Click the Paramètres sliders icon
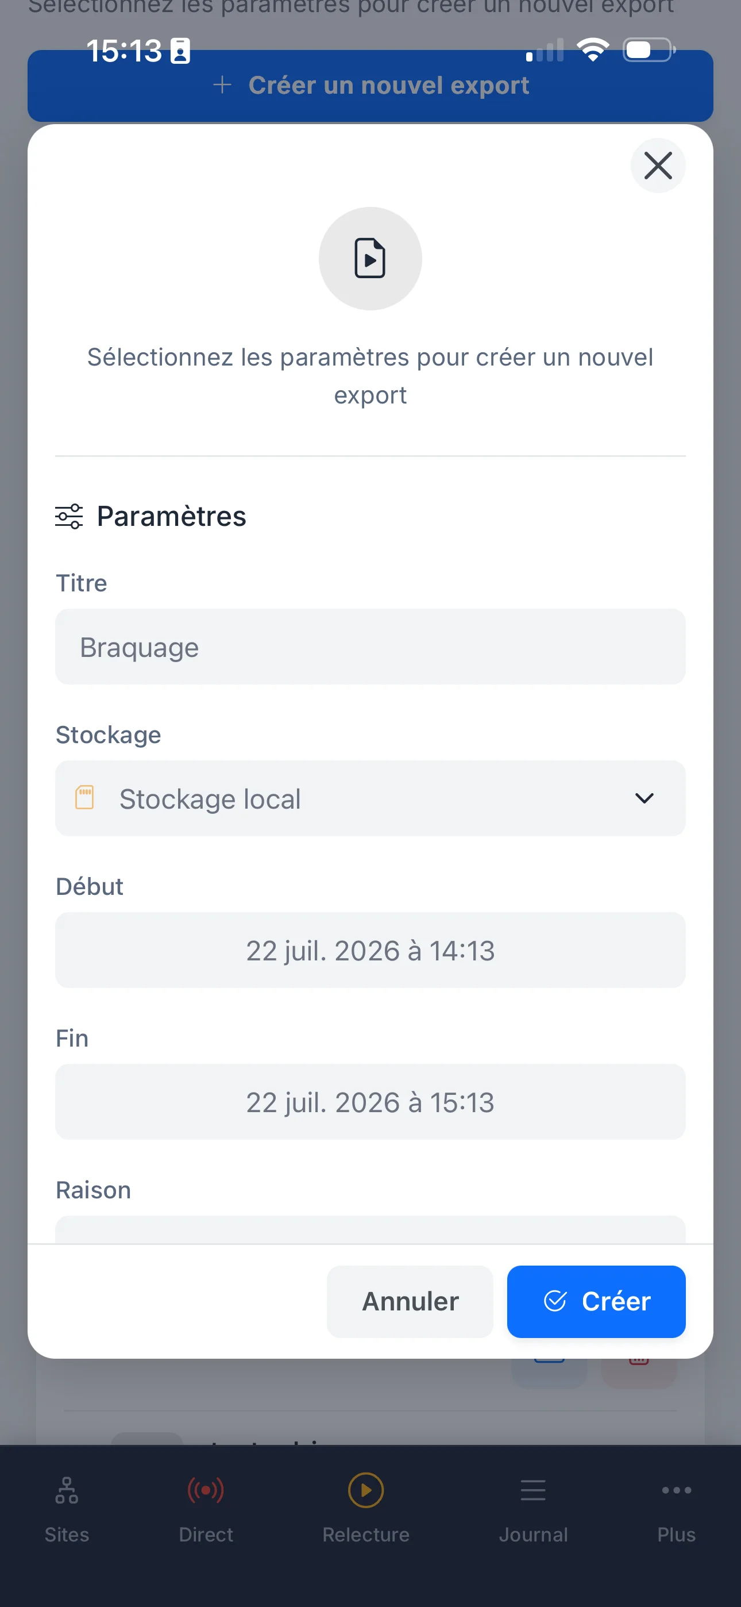741x1607 pixels. coord(68,517)
